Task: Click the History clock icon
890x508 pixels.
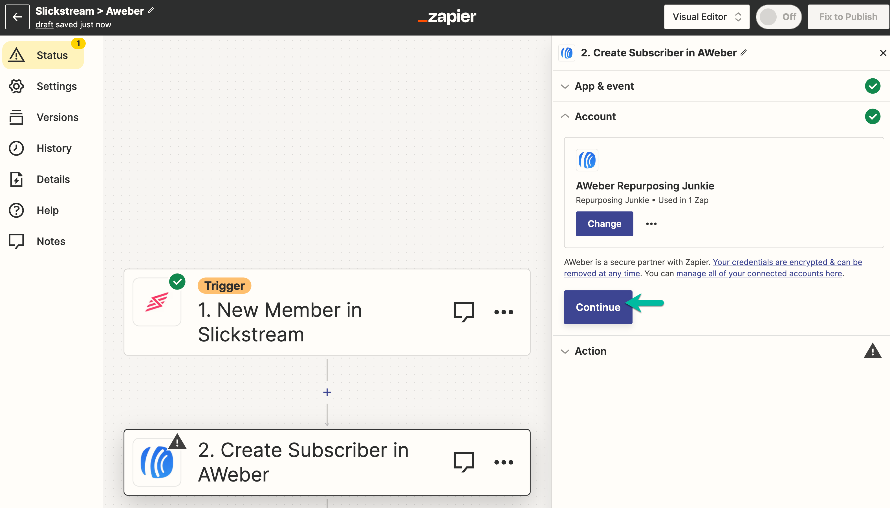Action: [16, 148]
